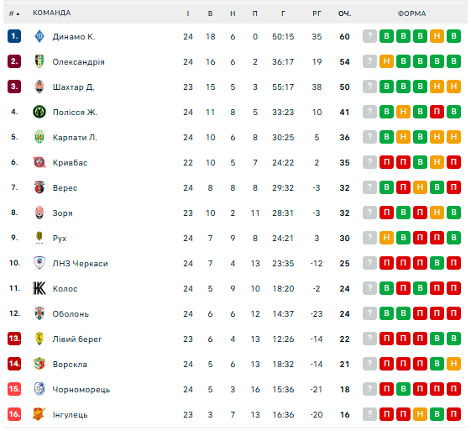471x431 pixels.
Task: Click the КОМАНДА column header
Action: point(52,13)
